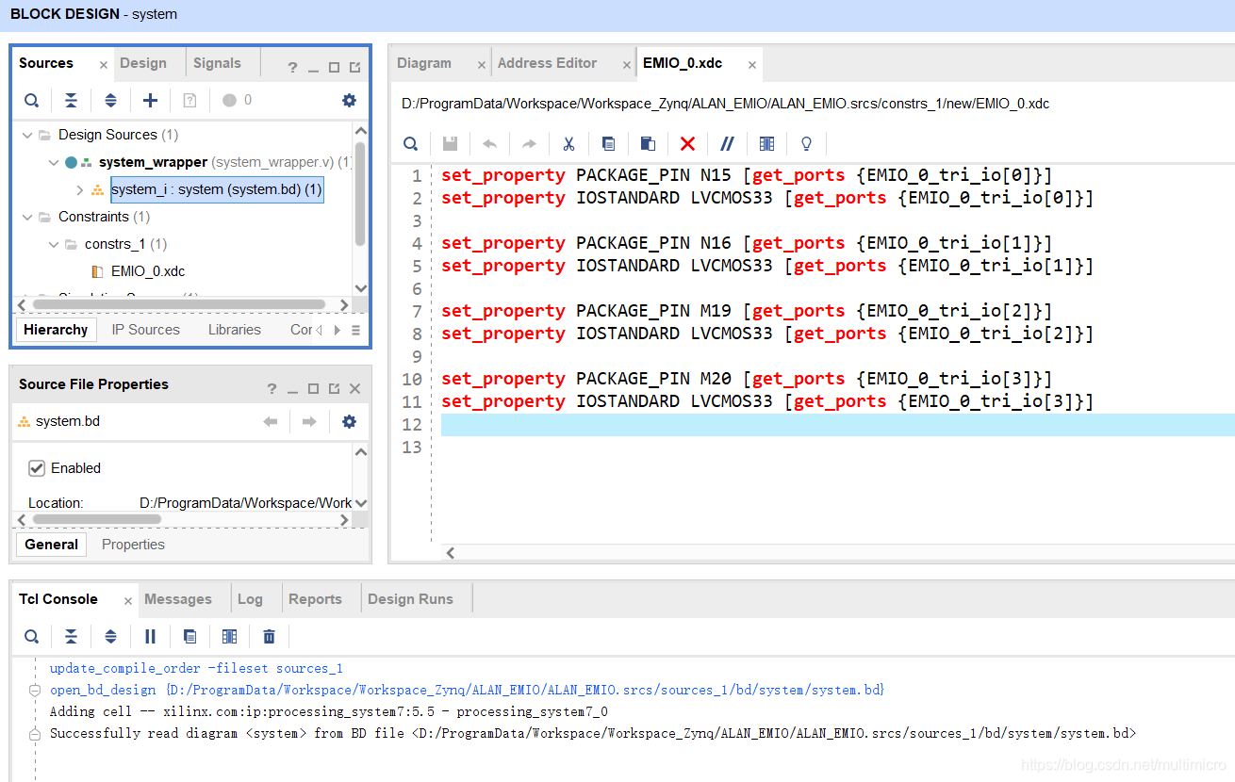The height and width of the screenshot is (782, 1235).
Task: Search in the Tcl Console
Action: click(32, 637)
